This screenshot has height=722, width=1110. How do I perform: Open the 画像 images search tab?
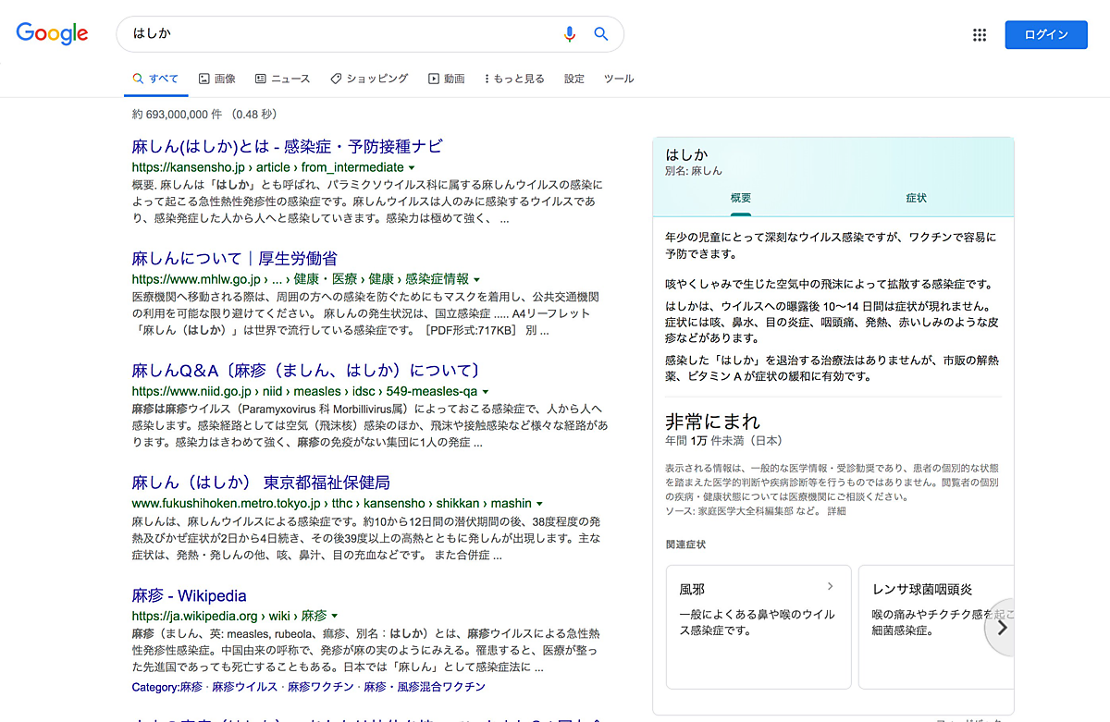216,80
